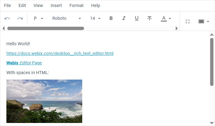Click the Undo arrow icon
Viewport: 215px width, 126px height.
[x=7, y=19]
